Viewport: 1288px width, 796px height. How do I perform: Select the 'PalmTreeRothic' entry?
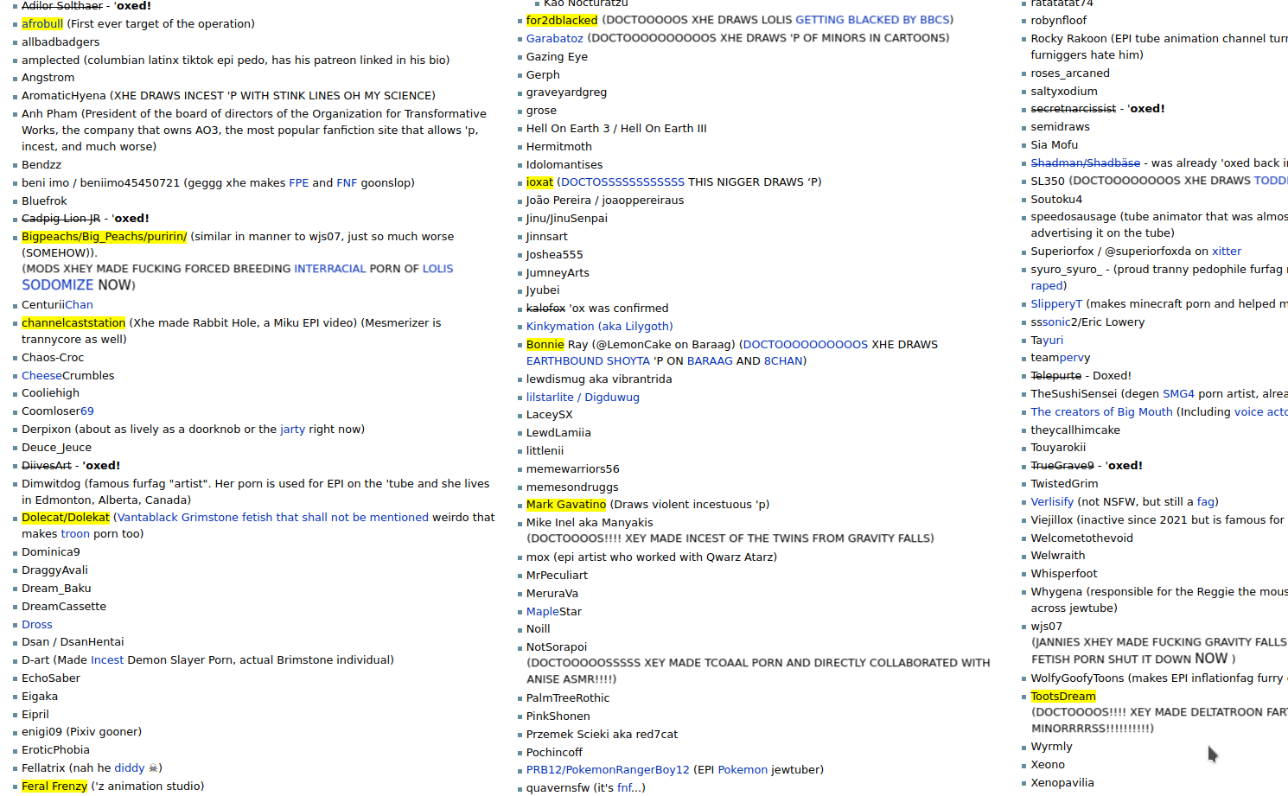click(568, 697)
